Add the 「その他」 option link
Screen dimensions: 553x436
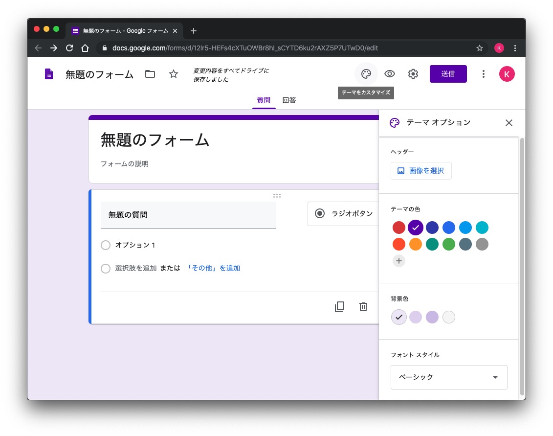coord(214,268)
